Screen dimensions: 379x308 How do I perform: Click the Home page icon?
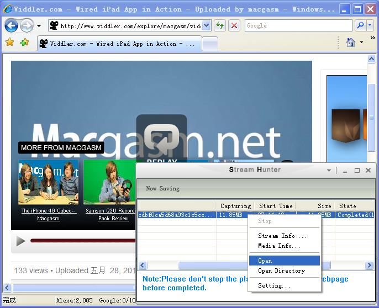351,43
